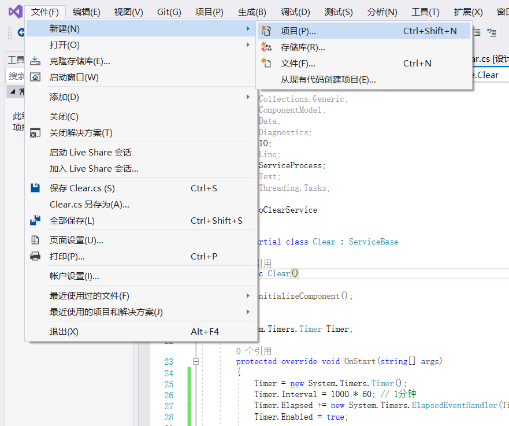Open the 调试(D) menu

(x=295, y=12)
